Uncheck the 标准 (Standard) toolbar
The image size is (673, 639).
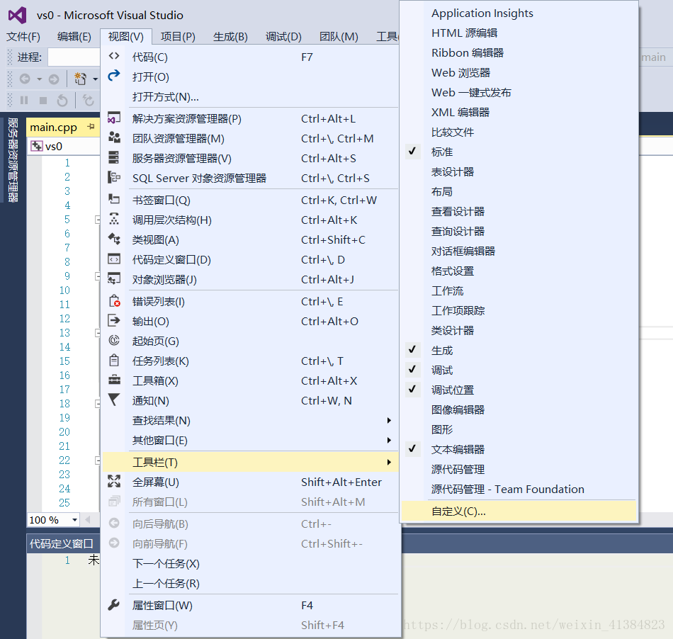coord(412,151)
